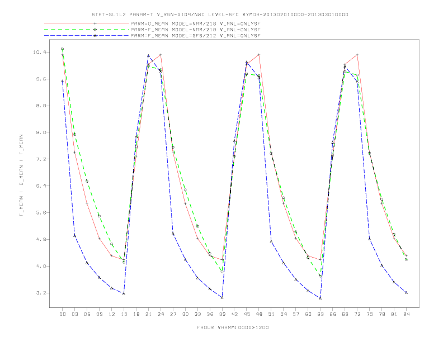Click x-axis forecast hour label 36

(x=210, y=314)
